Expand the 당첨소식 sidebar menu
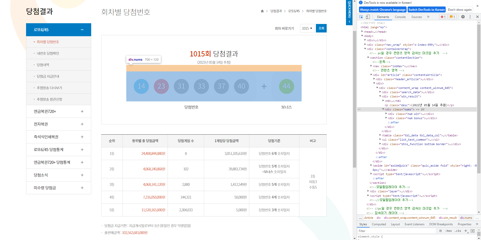481x240 pixels. point(59,175)
